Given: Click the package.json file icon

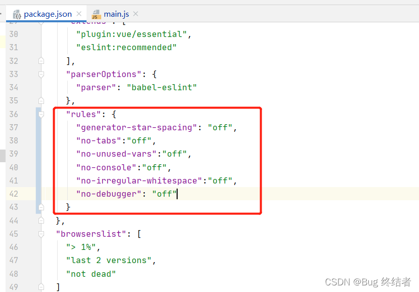Looking at the screenshot, I should (17, 14).
